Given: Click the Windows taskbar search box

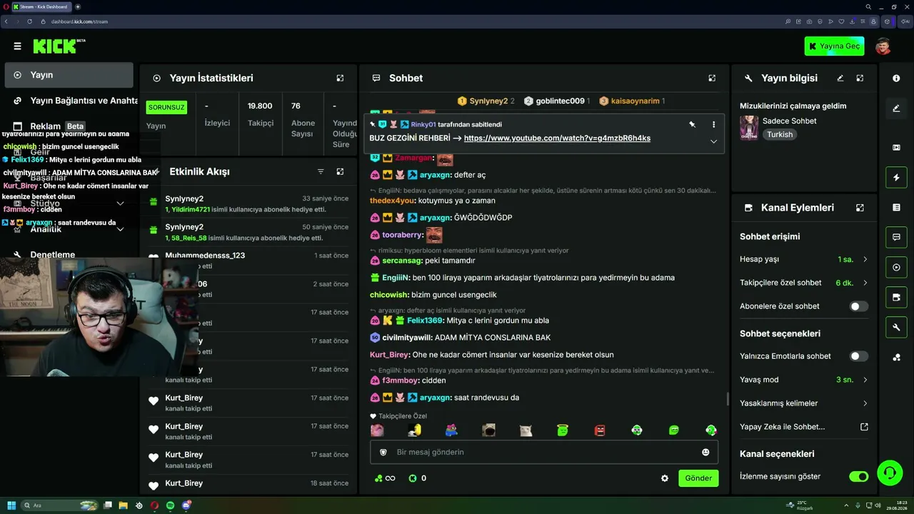Looking at the screenshot, I should (60, 505).
